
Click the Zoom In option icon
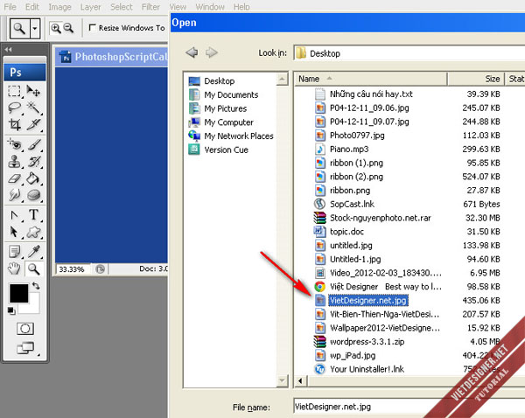(55, 28)
